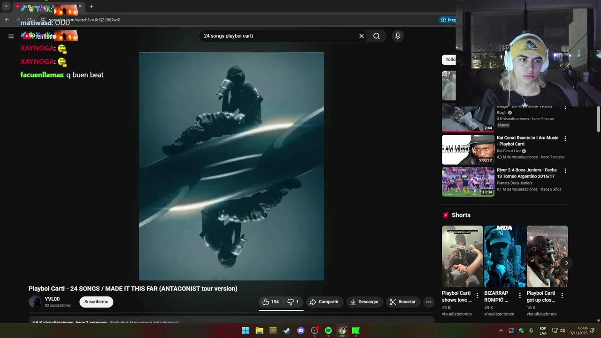This screenshot has width=601, height=338.
Task: Switch to Chrome in the taskbar
Action: (342, 330)
